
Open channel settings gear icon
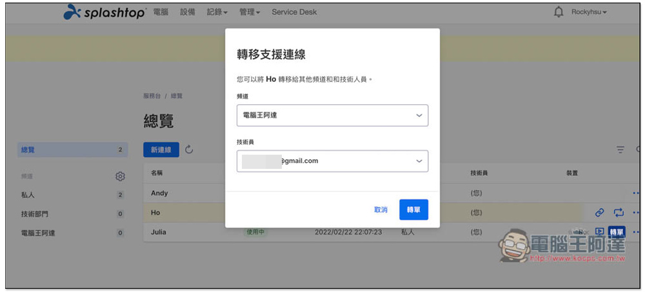pos(119,176)
